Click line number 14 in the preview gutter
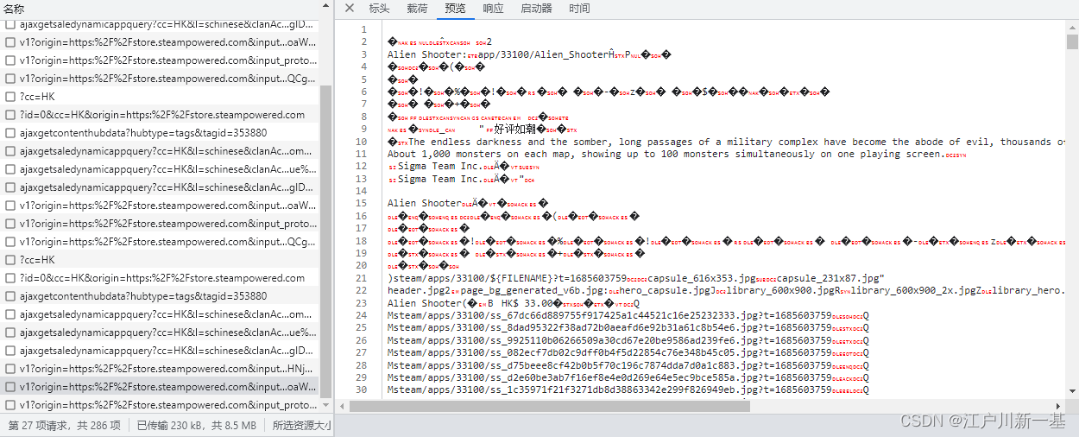The width and height of the screenshot is (1079, 437). 362,191
